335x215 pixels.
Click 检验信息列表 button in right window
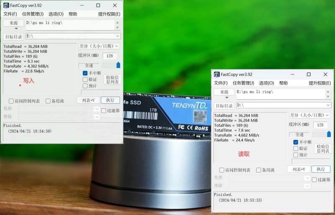pos(323,148)
